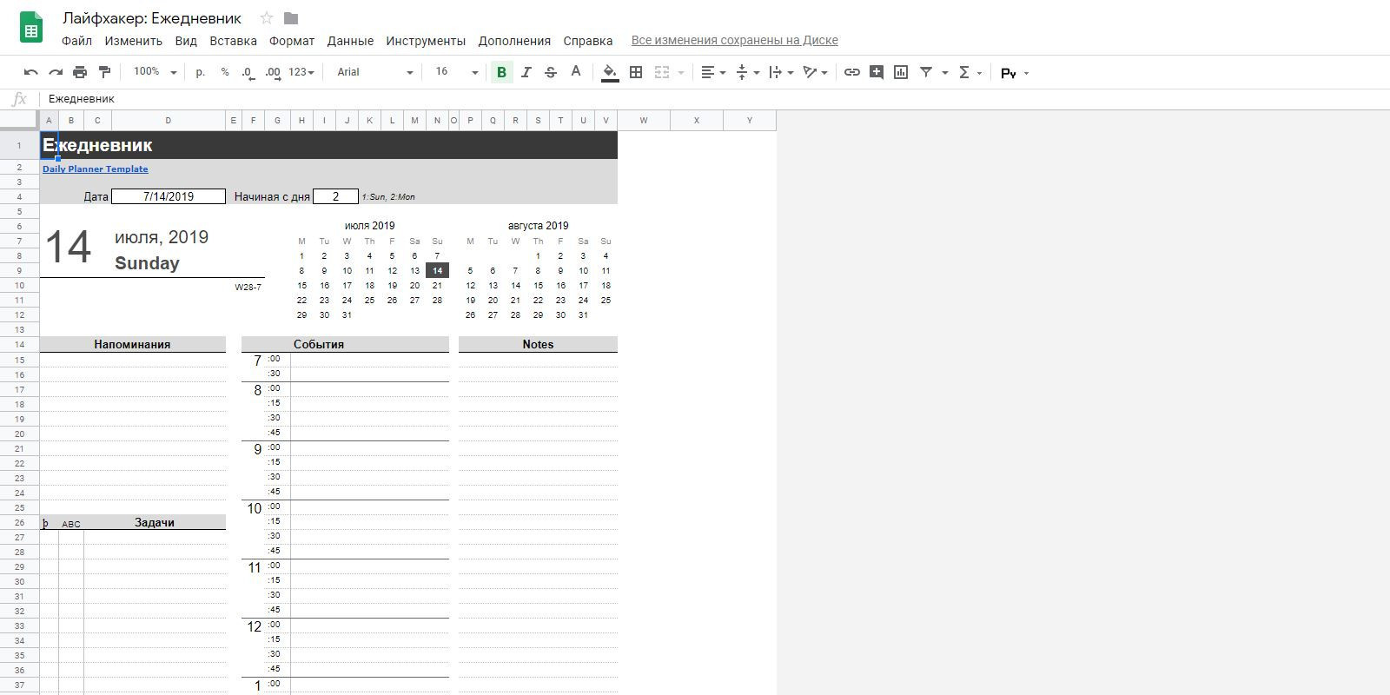Open vertical align dropdown
1390x695 pixels.
pos(746,72)
